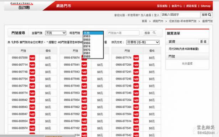
Task: Choose 0960 from the prefix list
Action: click(93, 40)
